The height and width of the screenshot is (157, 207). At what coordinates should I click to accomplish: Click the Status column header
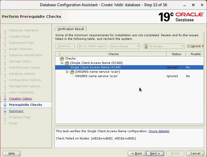pos(176,54)
